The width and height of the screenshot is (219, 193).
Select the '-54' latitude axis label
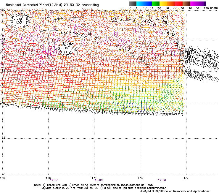[3, 70]
